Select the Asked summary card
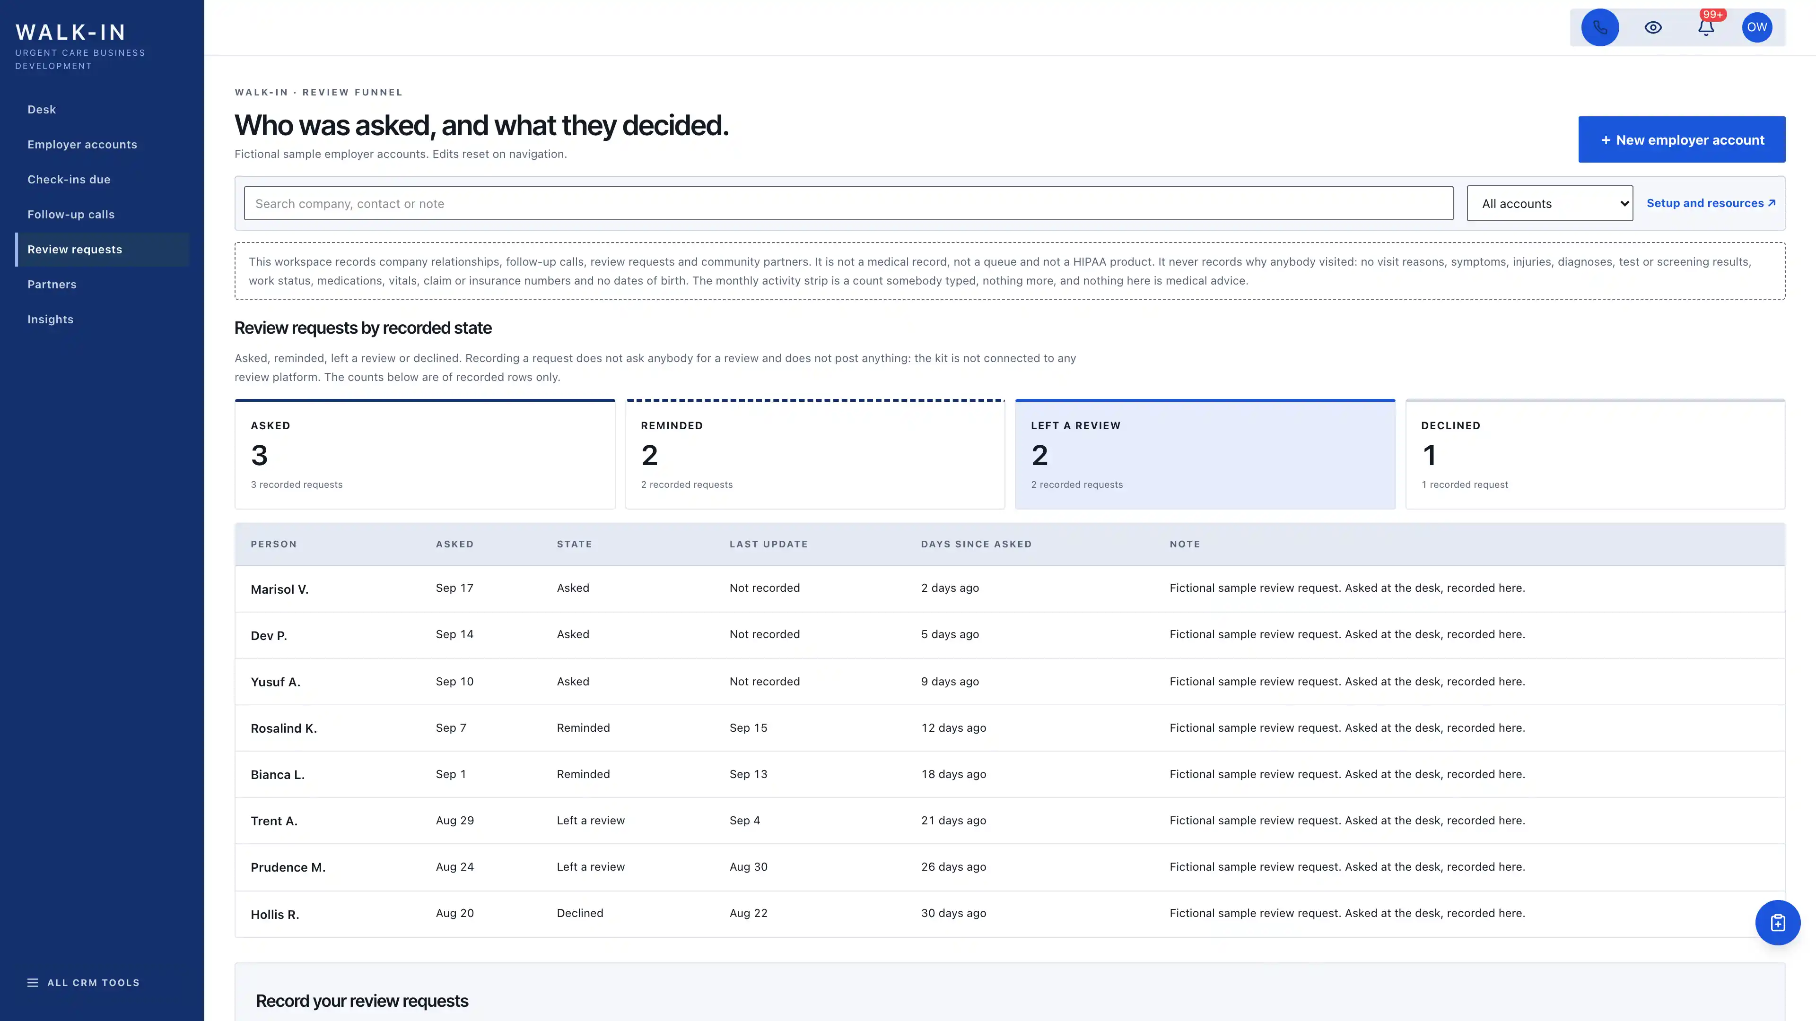The height and width of the screenshot is (1021, 1816). click(424, 454)
